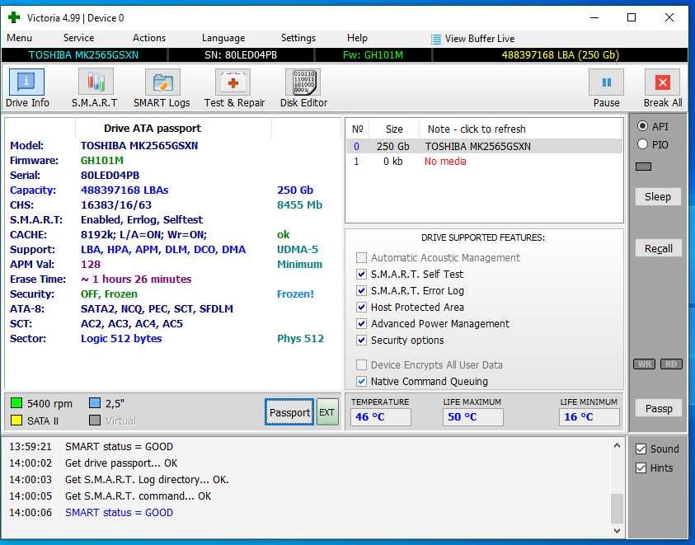This screenshot has width=695, height=545.
Task: Pause the current operation
Action: click(x=606, y=82)
